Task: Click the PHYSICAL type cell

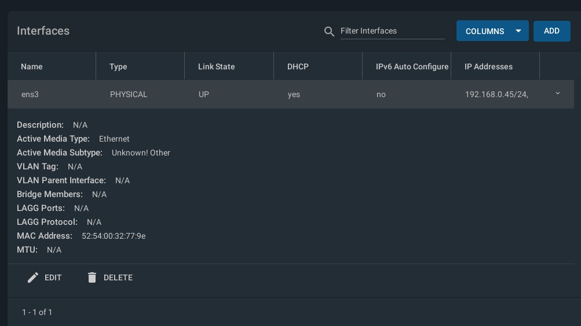Action: pos(129,94)
